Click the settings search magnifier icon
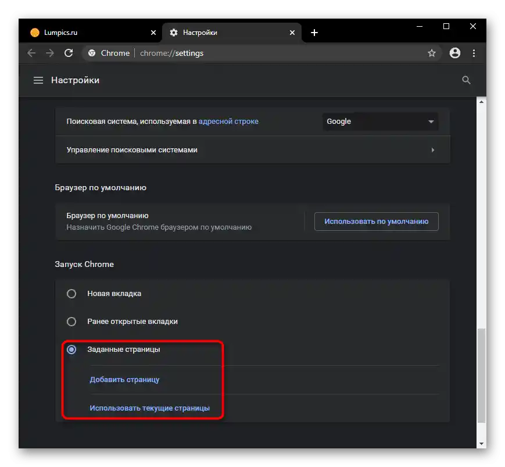505x467 pixels. click(466, 80)
